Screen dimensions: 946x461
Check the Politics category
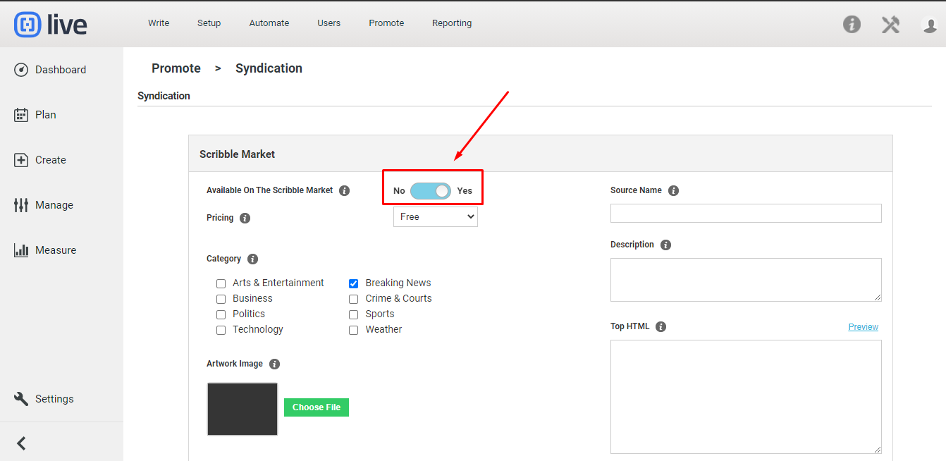pos(221,314)
